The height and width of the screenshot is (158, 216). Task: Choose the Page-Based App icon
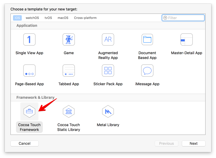click(29, 71)
